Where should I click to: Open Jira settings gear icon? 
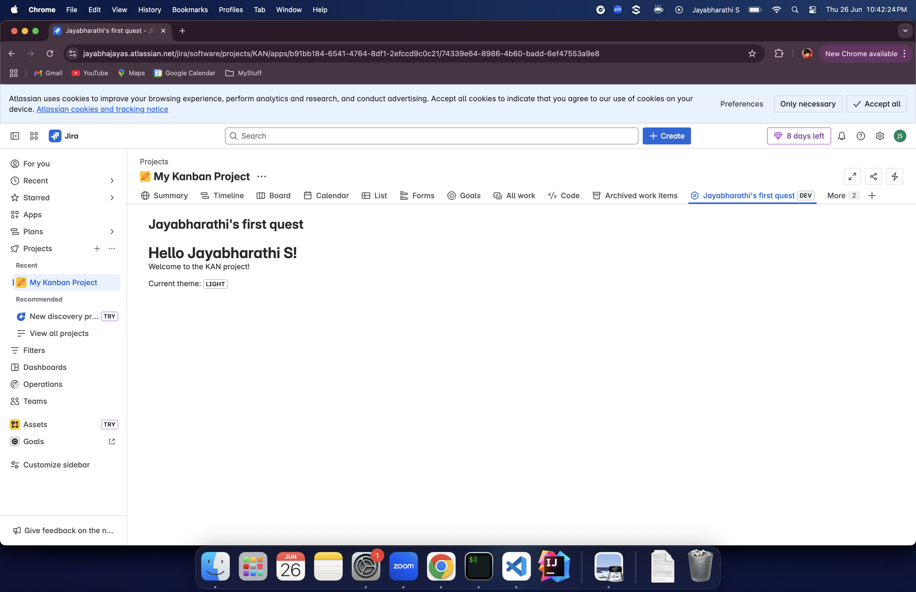coord(880,136)
